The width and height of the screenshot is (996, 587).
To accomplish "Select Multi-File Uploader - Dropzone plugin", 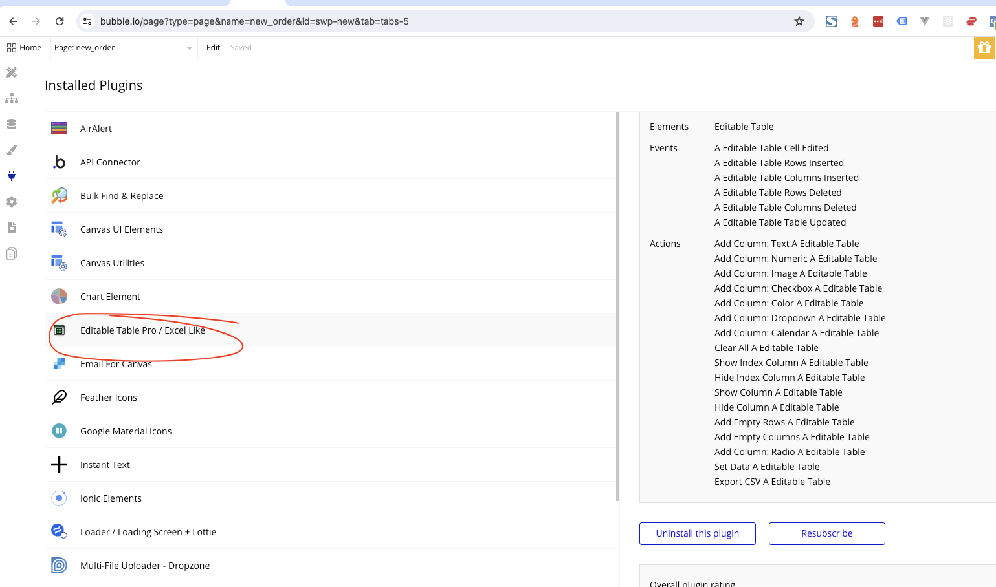I will click(330, 566).
